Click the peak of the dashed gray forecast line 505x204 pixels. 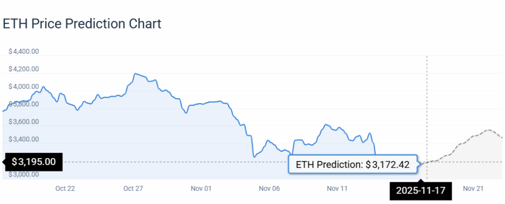(x=489, y=130)
